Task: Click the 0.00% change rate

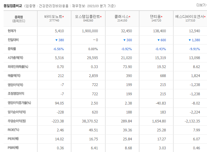Action: pos(93,49)
